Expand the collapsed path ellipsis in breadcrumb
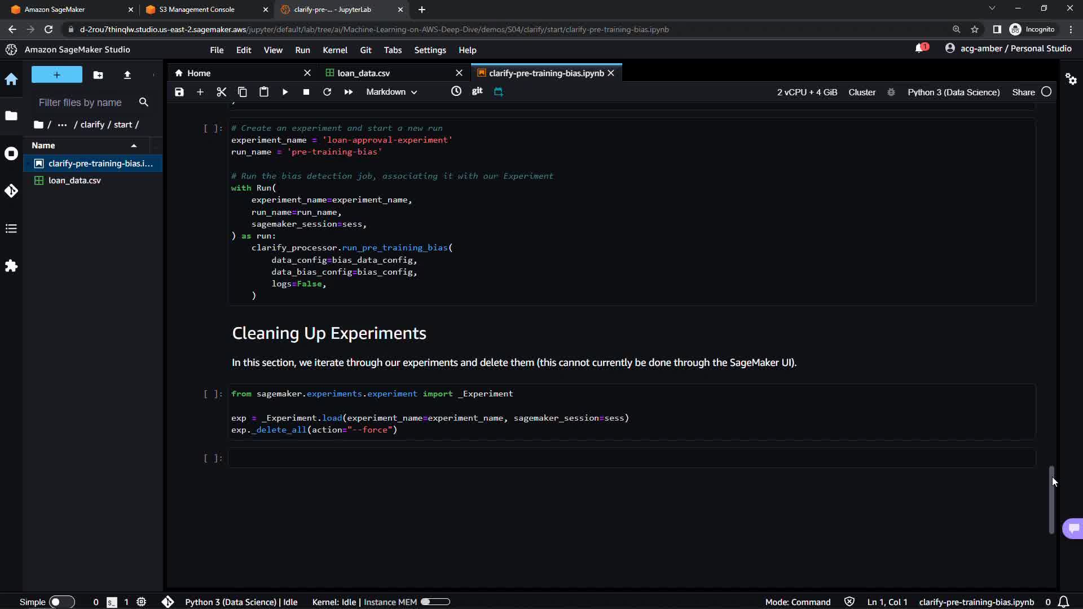 coord(62,125)
